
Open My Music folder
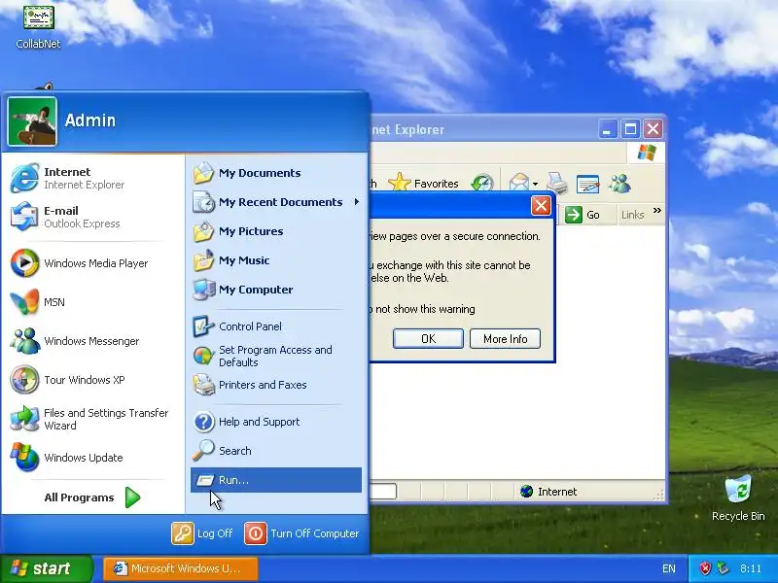pyautogui.click(x=276, y=260)
